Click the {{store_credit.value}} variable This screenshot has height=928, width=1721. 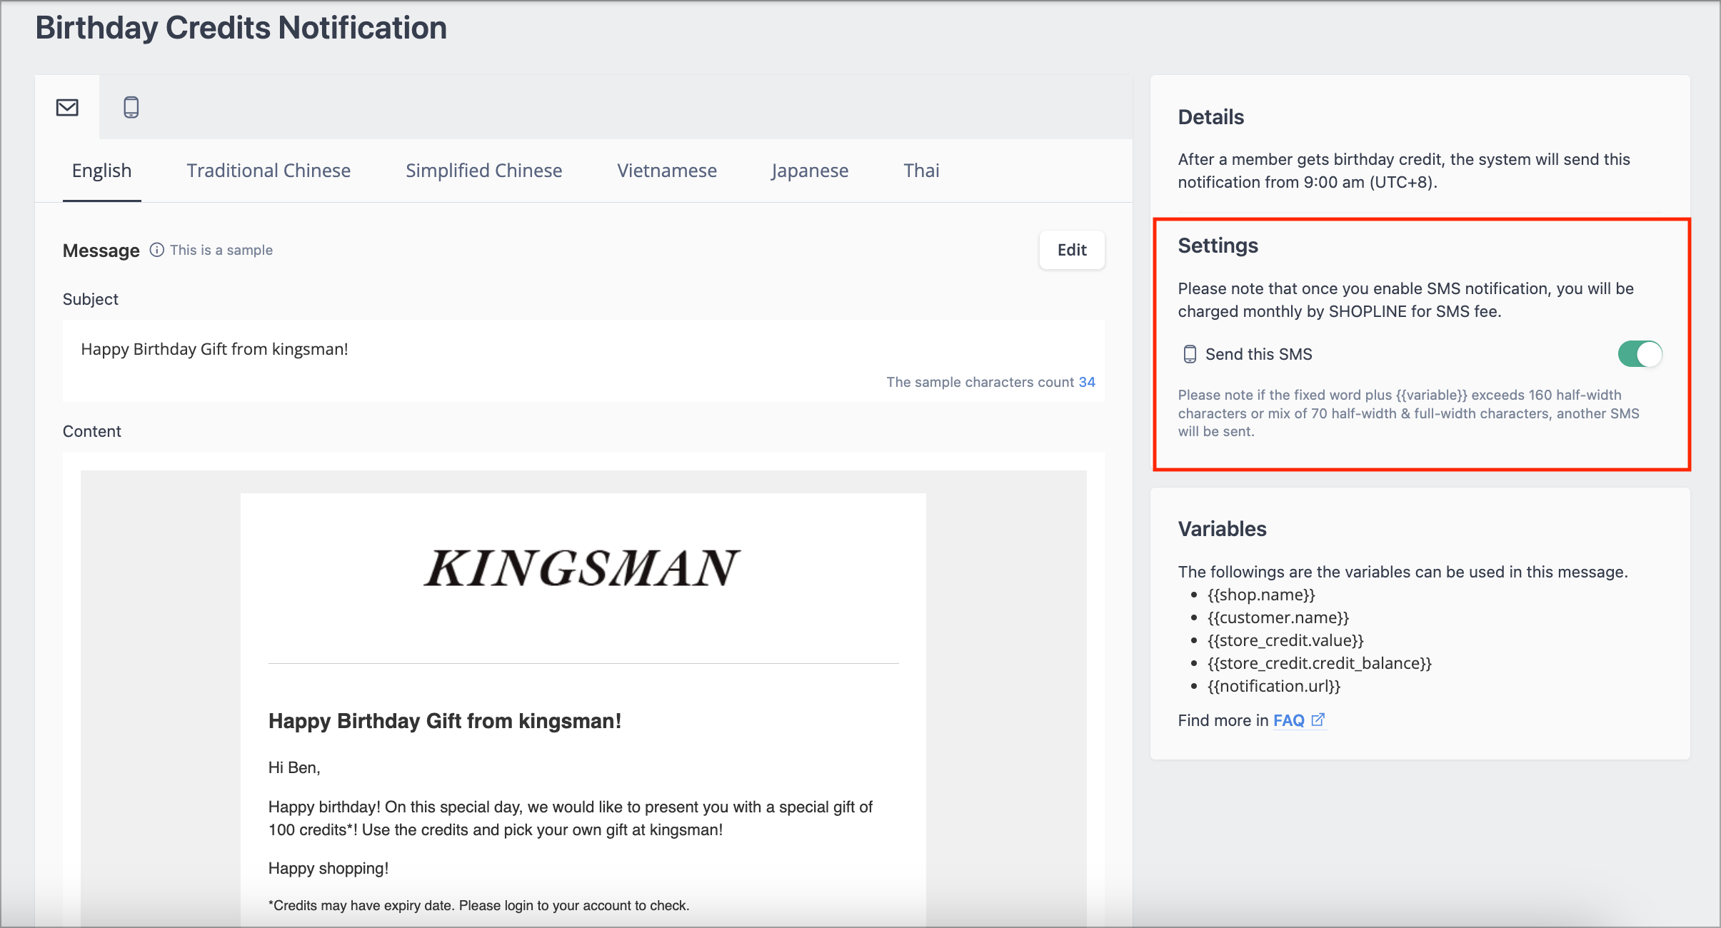[1285, 640]
